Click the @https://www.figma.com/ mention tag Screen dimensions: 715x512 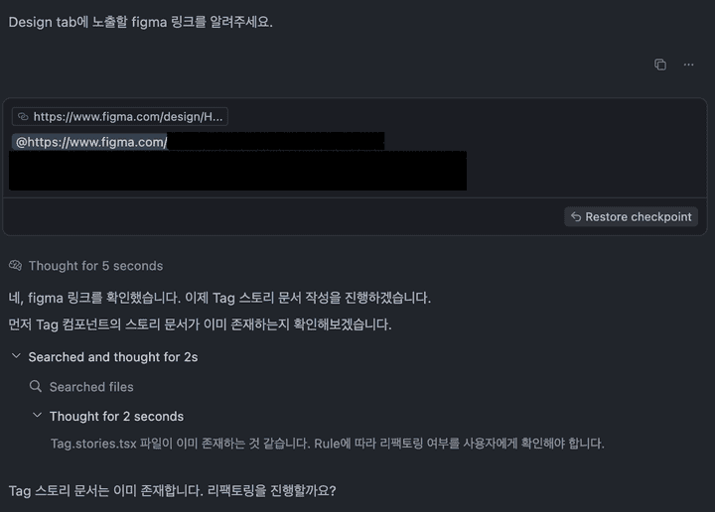click(x=89, y=142)
